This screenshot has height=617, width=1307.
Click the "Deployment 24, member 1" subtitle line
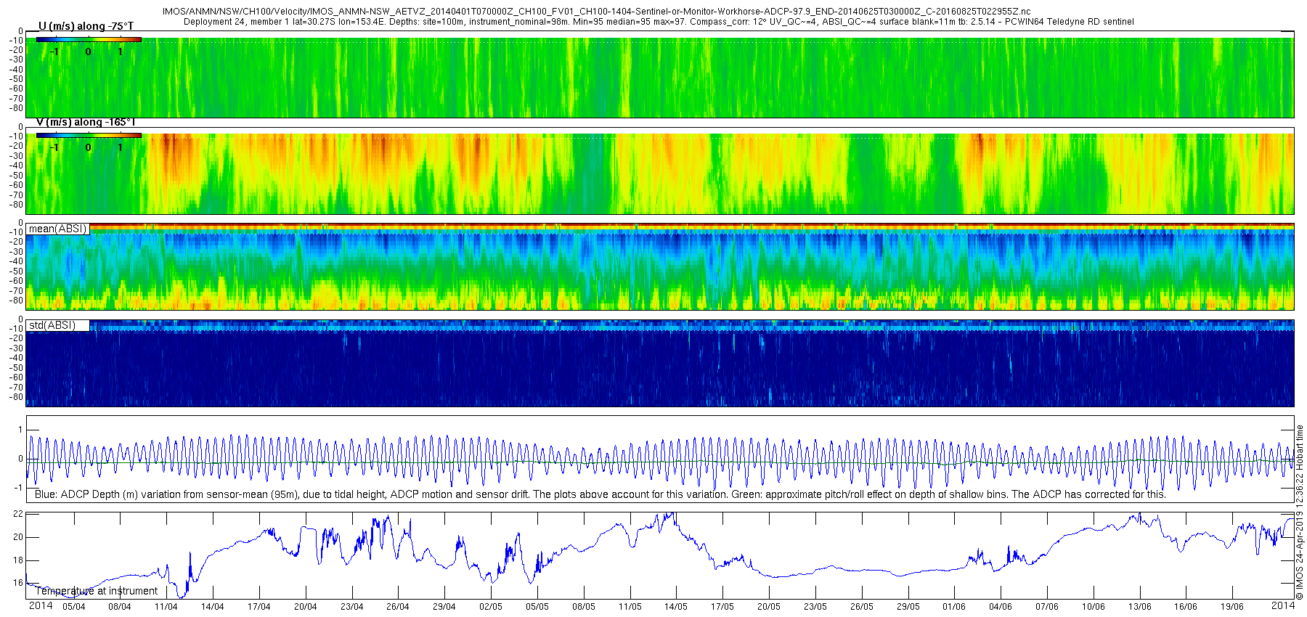(x=659, y=22)
